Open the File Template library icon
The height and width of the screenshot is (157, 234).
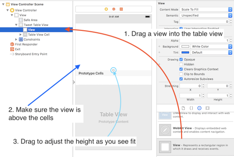coord(183,108)
